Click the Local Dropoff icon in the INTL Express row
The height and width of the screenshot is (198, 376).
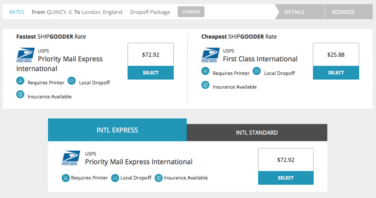115,178
